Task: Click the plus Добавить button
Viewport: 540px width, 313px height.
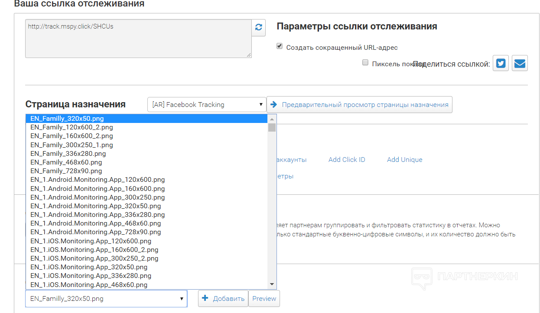Action: (223, 299)
